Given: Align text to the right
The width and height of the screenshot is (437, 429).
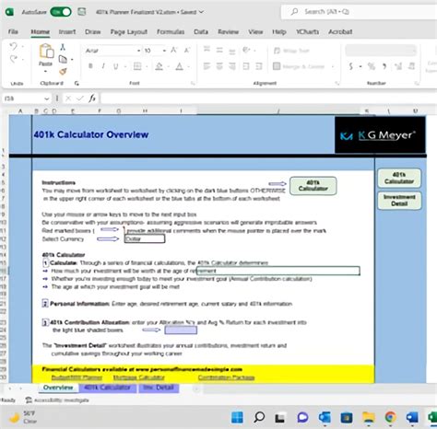Looking at the screenshot, I should click(232, 66).
